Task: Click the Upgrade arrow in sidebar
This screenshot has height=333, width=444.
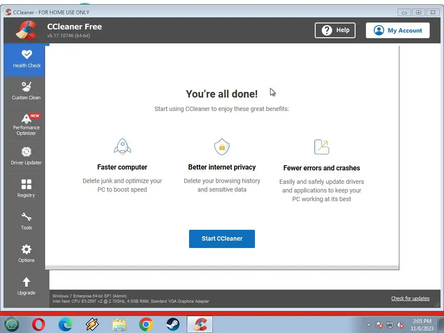Action: pos(26,286)
